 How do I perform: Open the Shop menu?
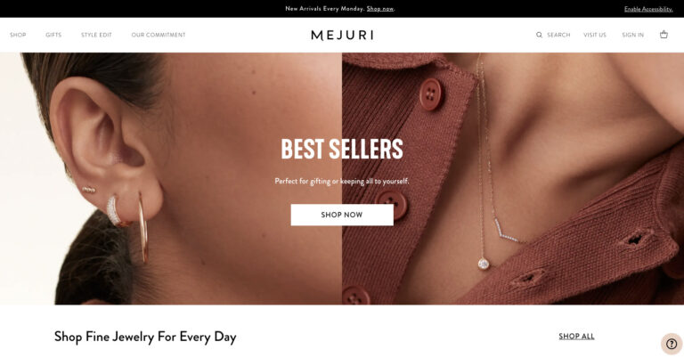pos(18,35)
